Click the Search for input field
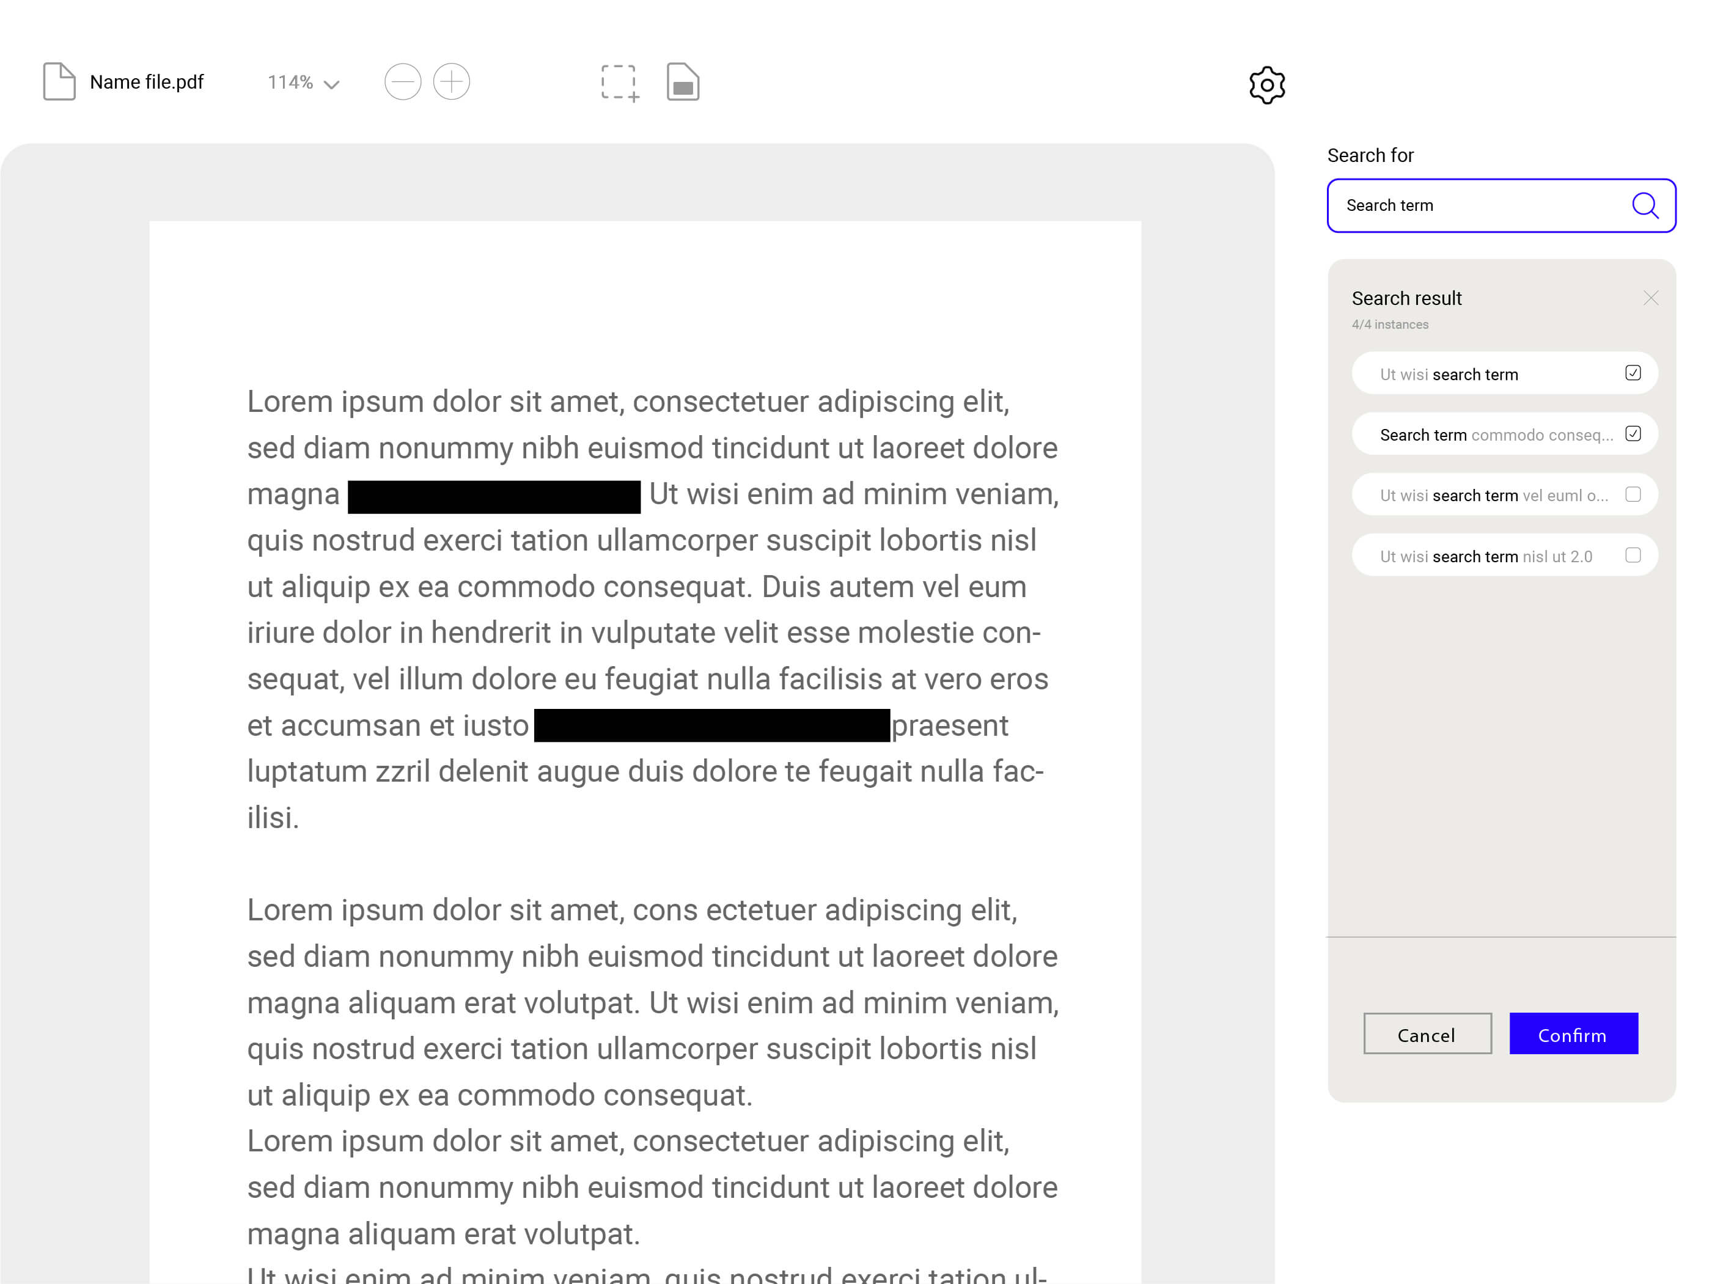Image resolution: width=1712 pixels, height=1284 pixels. point(1502,205)
